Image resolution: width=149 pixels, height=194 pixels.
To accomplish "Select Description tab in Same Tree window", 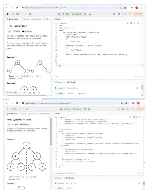I will point(13,19).
